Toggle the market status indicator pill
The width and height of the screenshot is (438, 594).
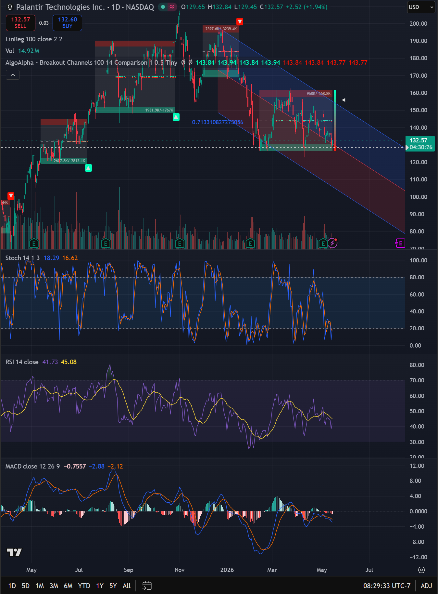[x=167, y=7]
